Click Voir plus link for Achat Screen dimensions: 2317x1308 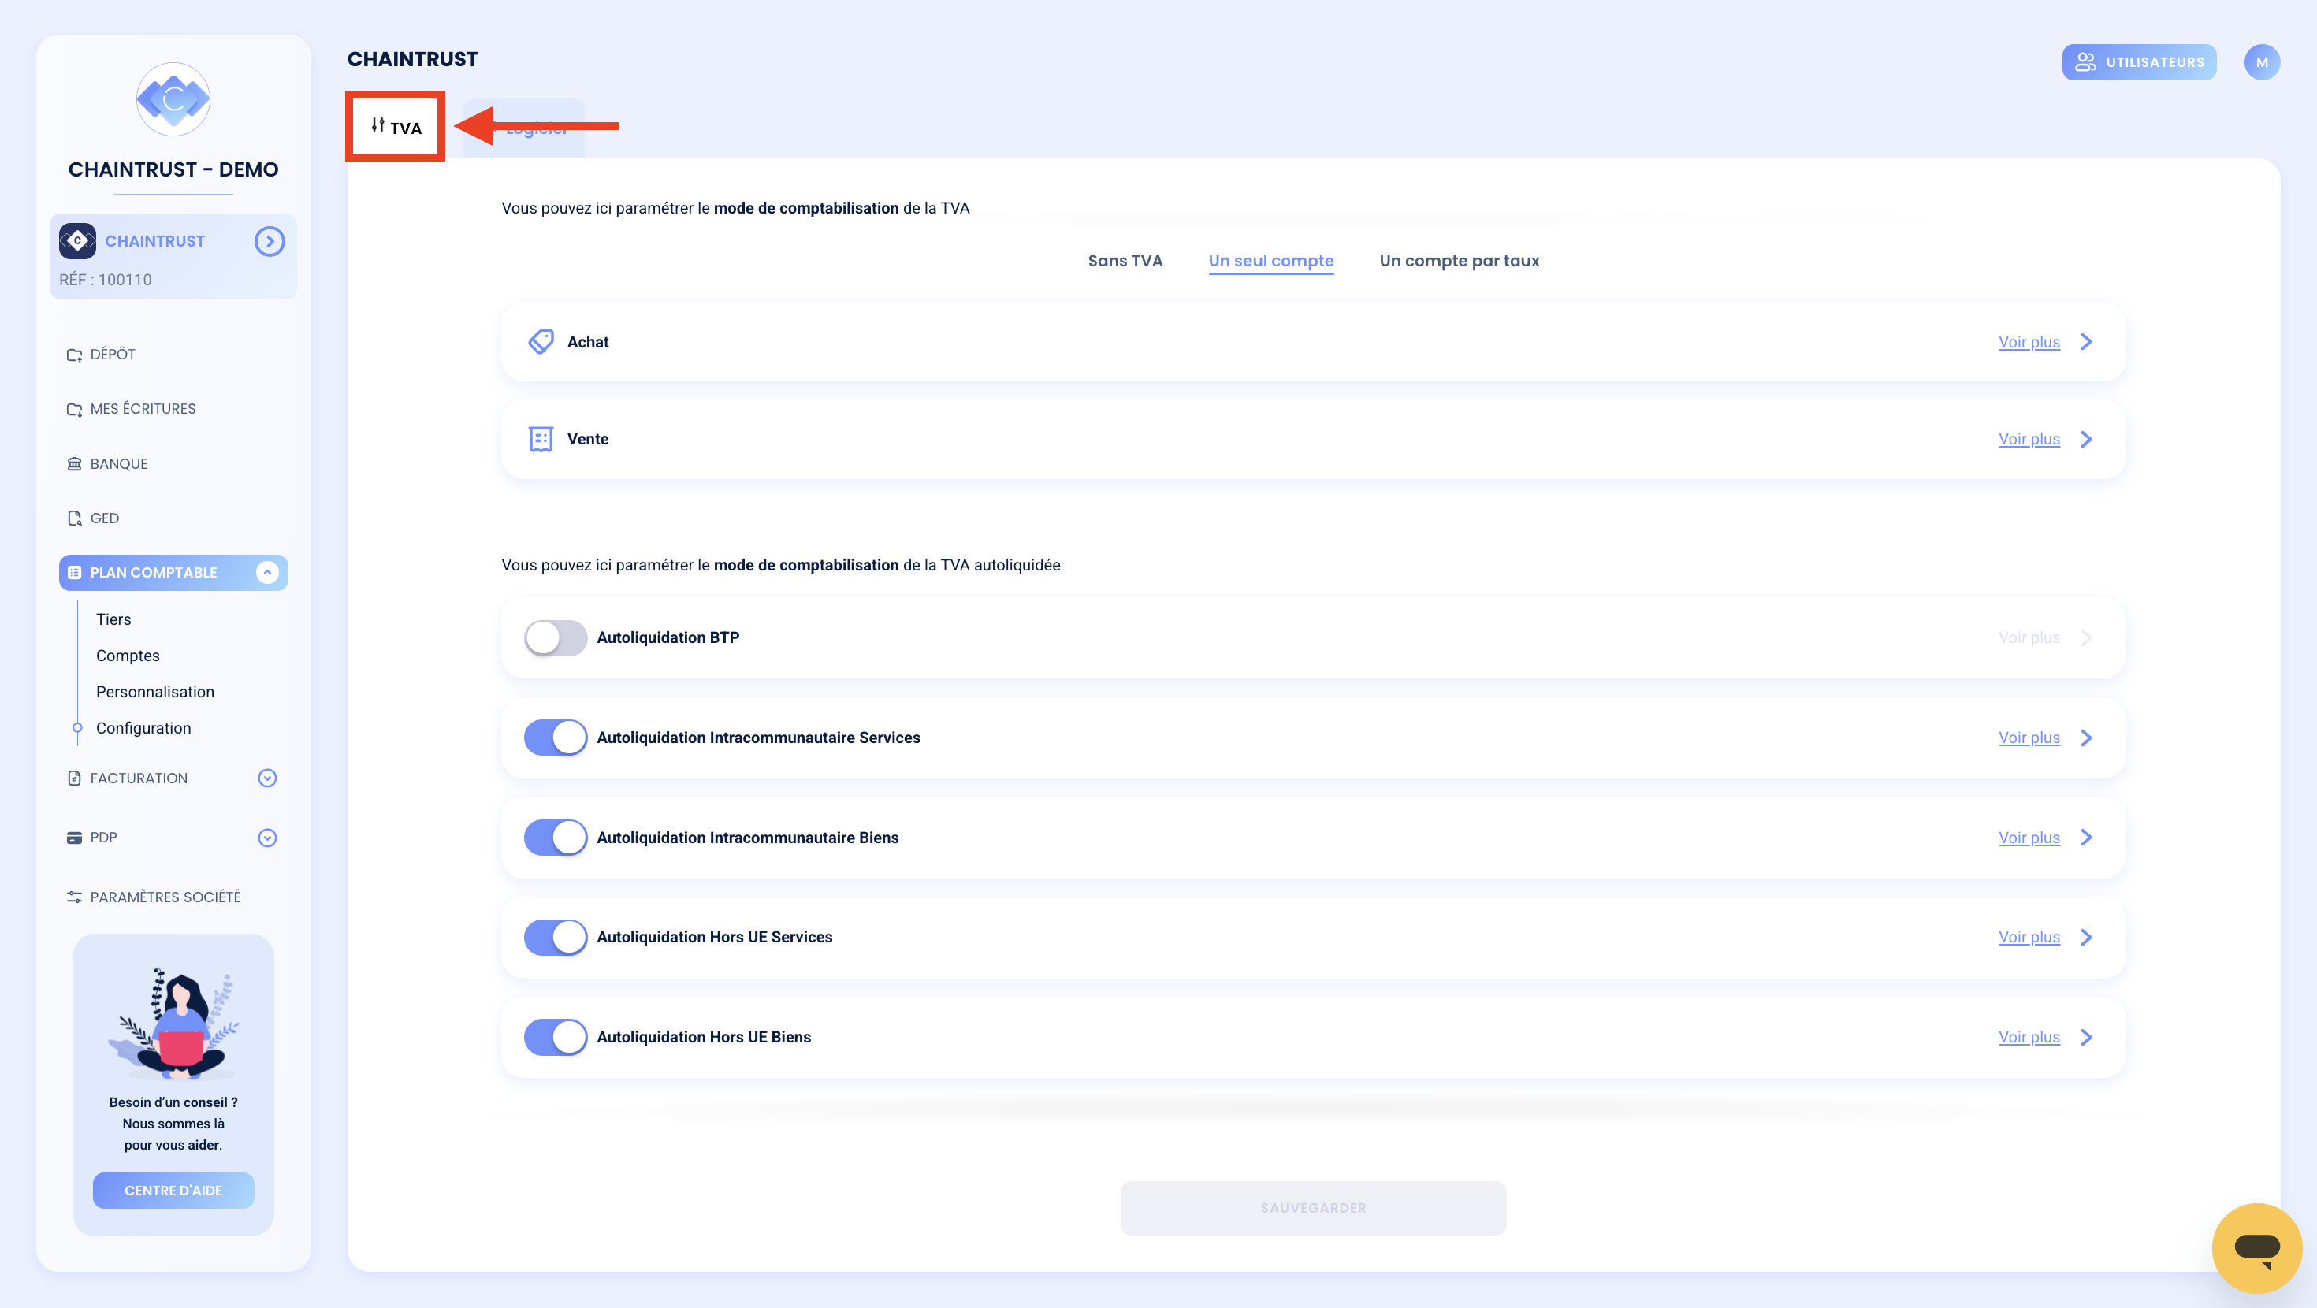click(2029, 342)
